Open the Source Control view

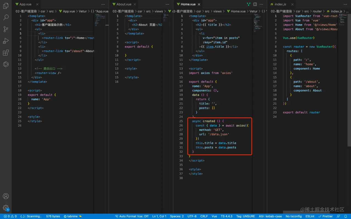pos(6,29)
